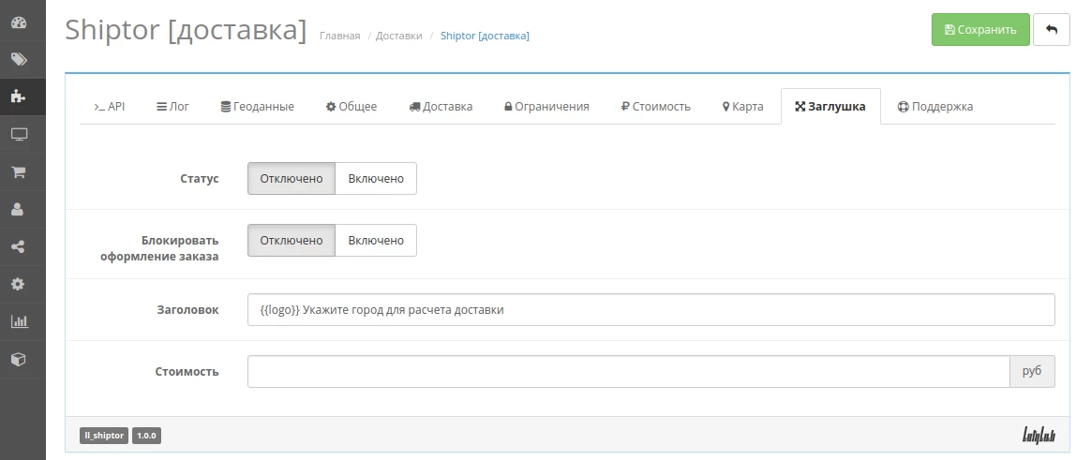Viewport: 1076px width, 460px height.
Task: Go to Доставки breadcrumb link
Action: (x=398, y=36)
